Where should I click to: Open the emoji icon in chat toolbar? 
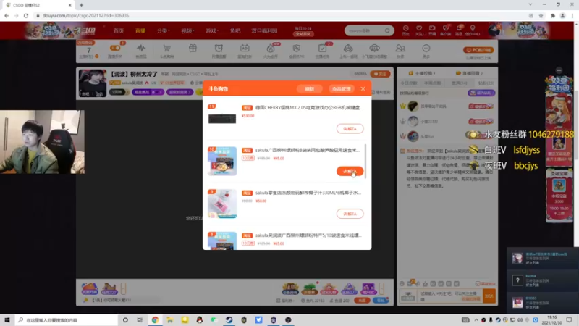402,284
